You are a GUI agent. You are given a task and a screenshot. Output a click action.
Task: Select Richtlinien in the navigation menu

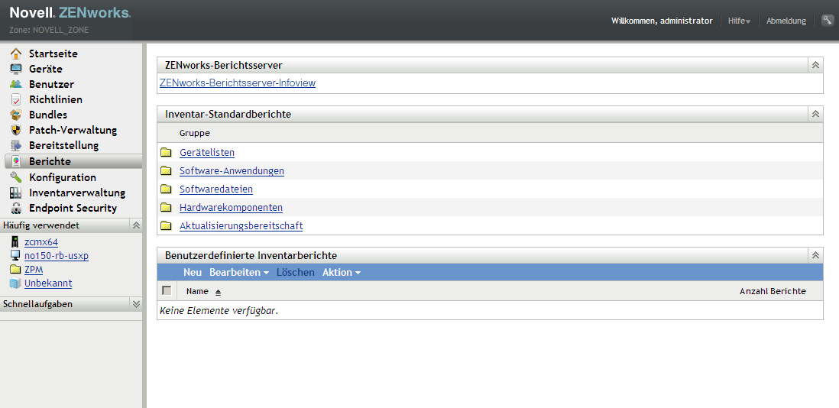[55, 99]
